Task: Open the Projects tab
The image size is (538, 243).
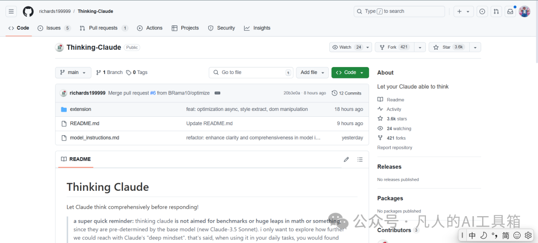Action: (185, 28)
